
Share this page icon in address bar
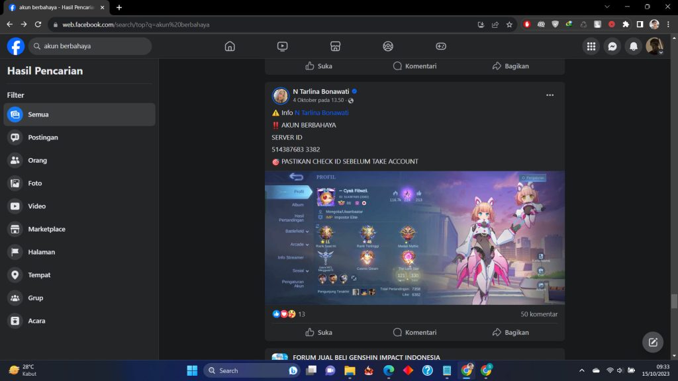(x=495, y=24)
